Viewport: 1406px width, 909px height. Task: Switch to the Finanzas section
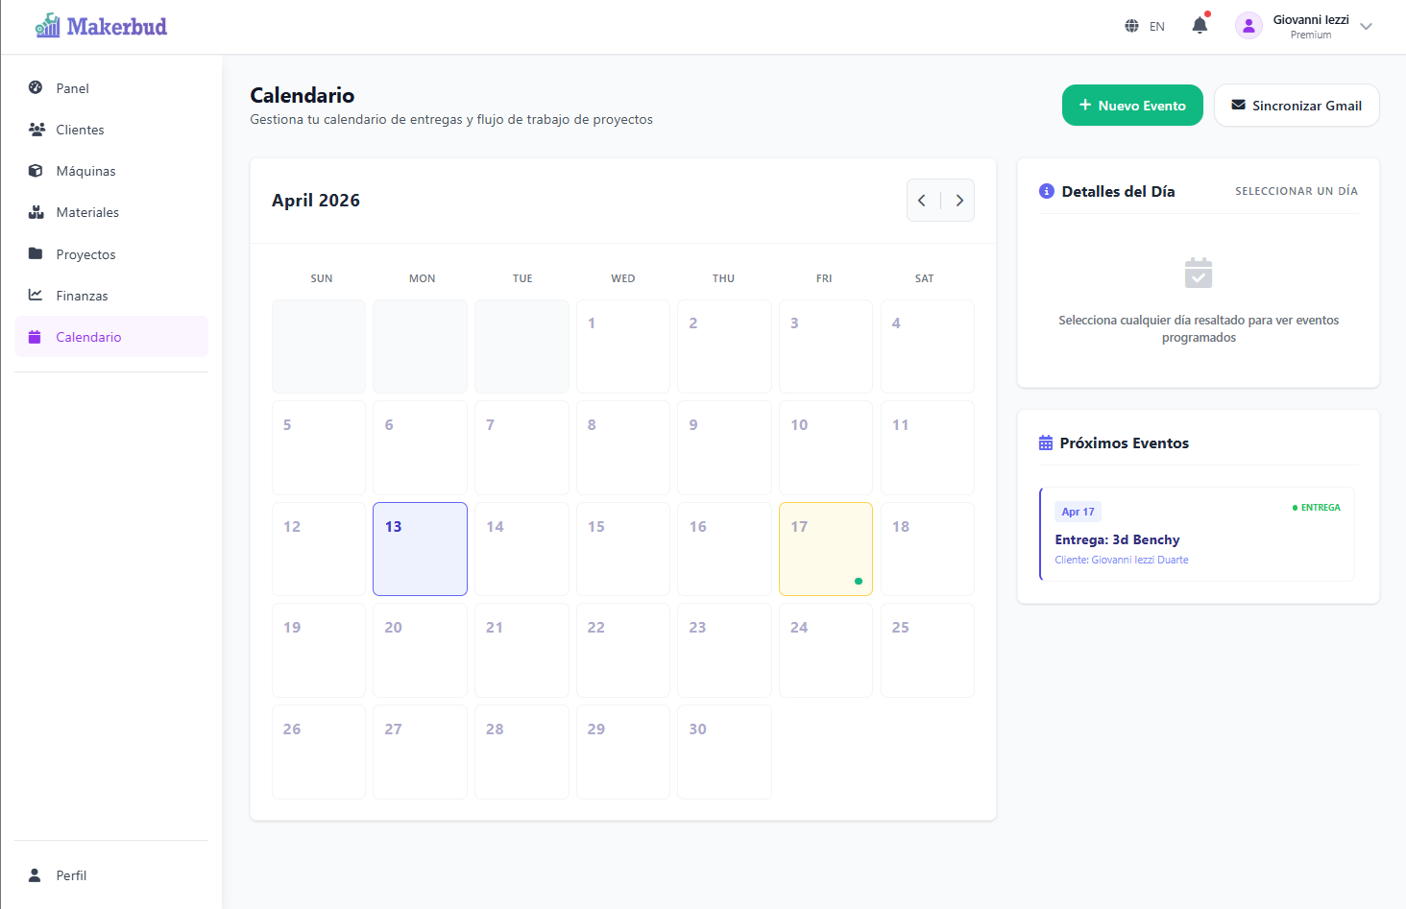point(84,295)
